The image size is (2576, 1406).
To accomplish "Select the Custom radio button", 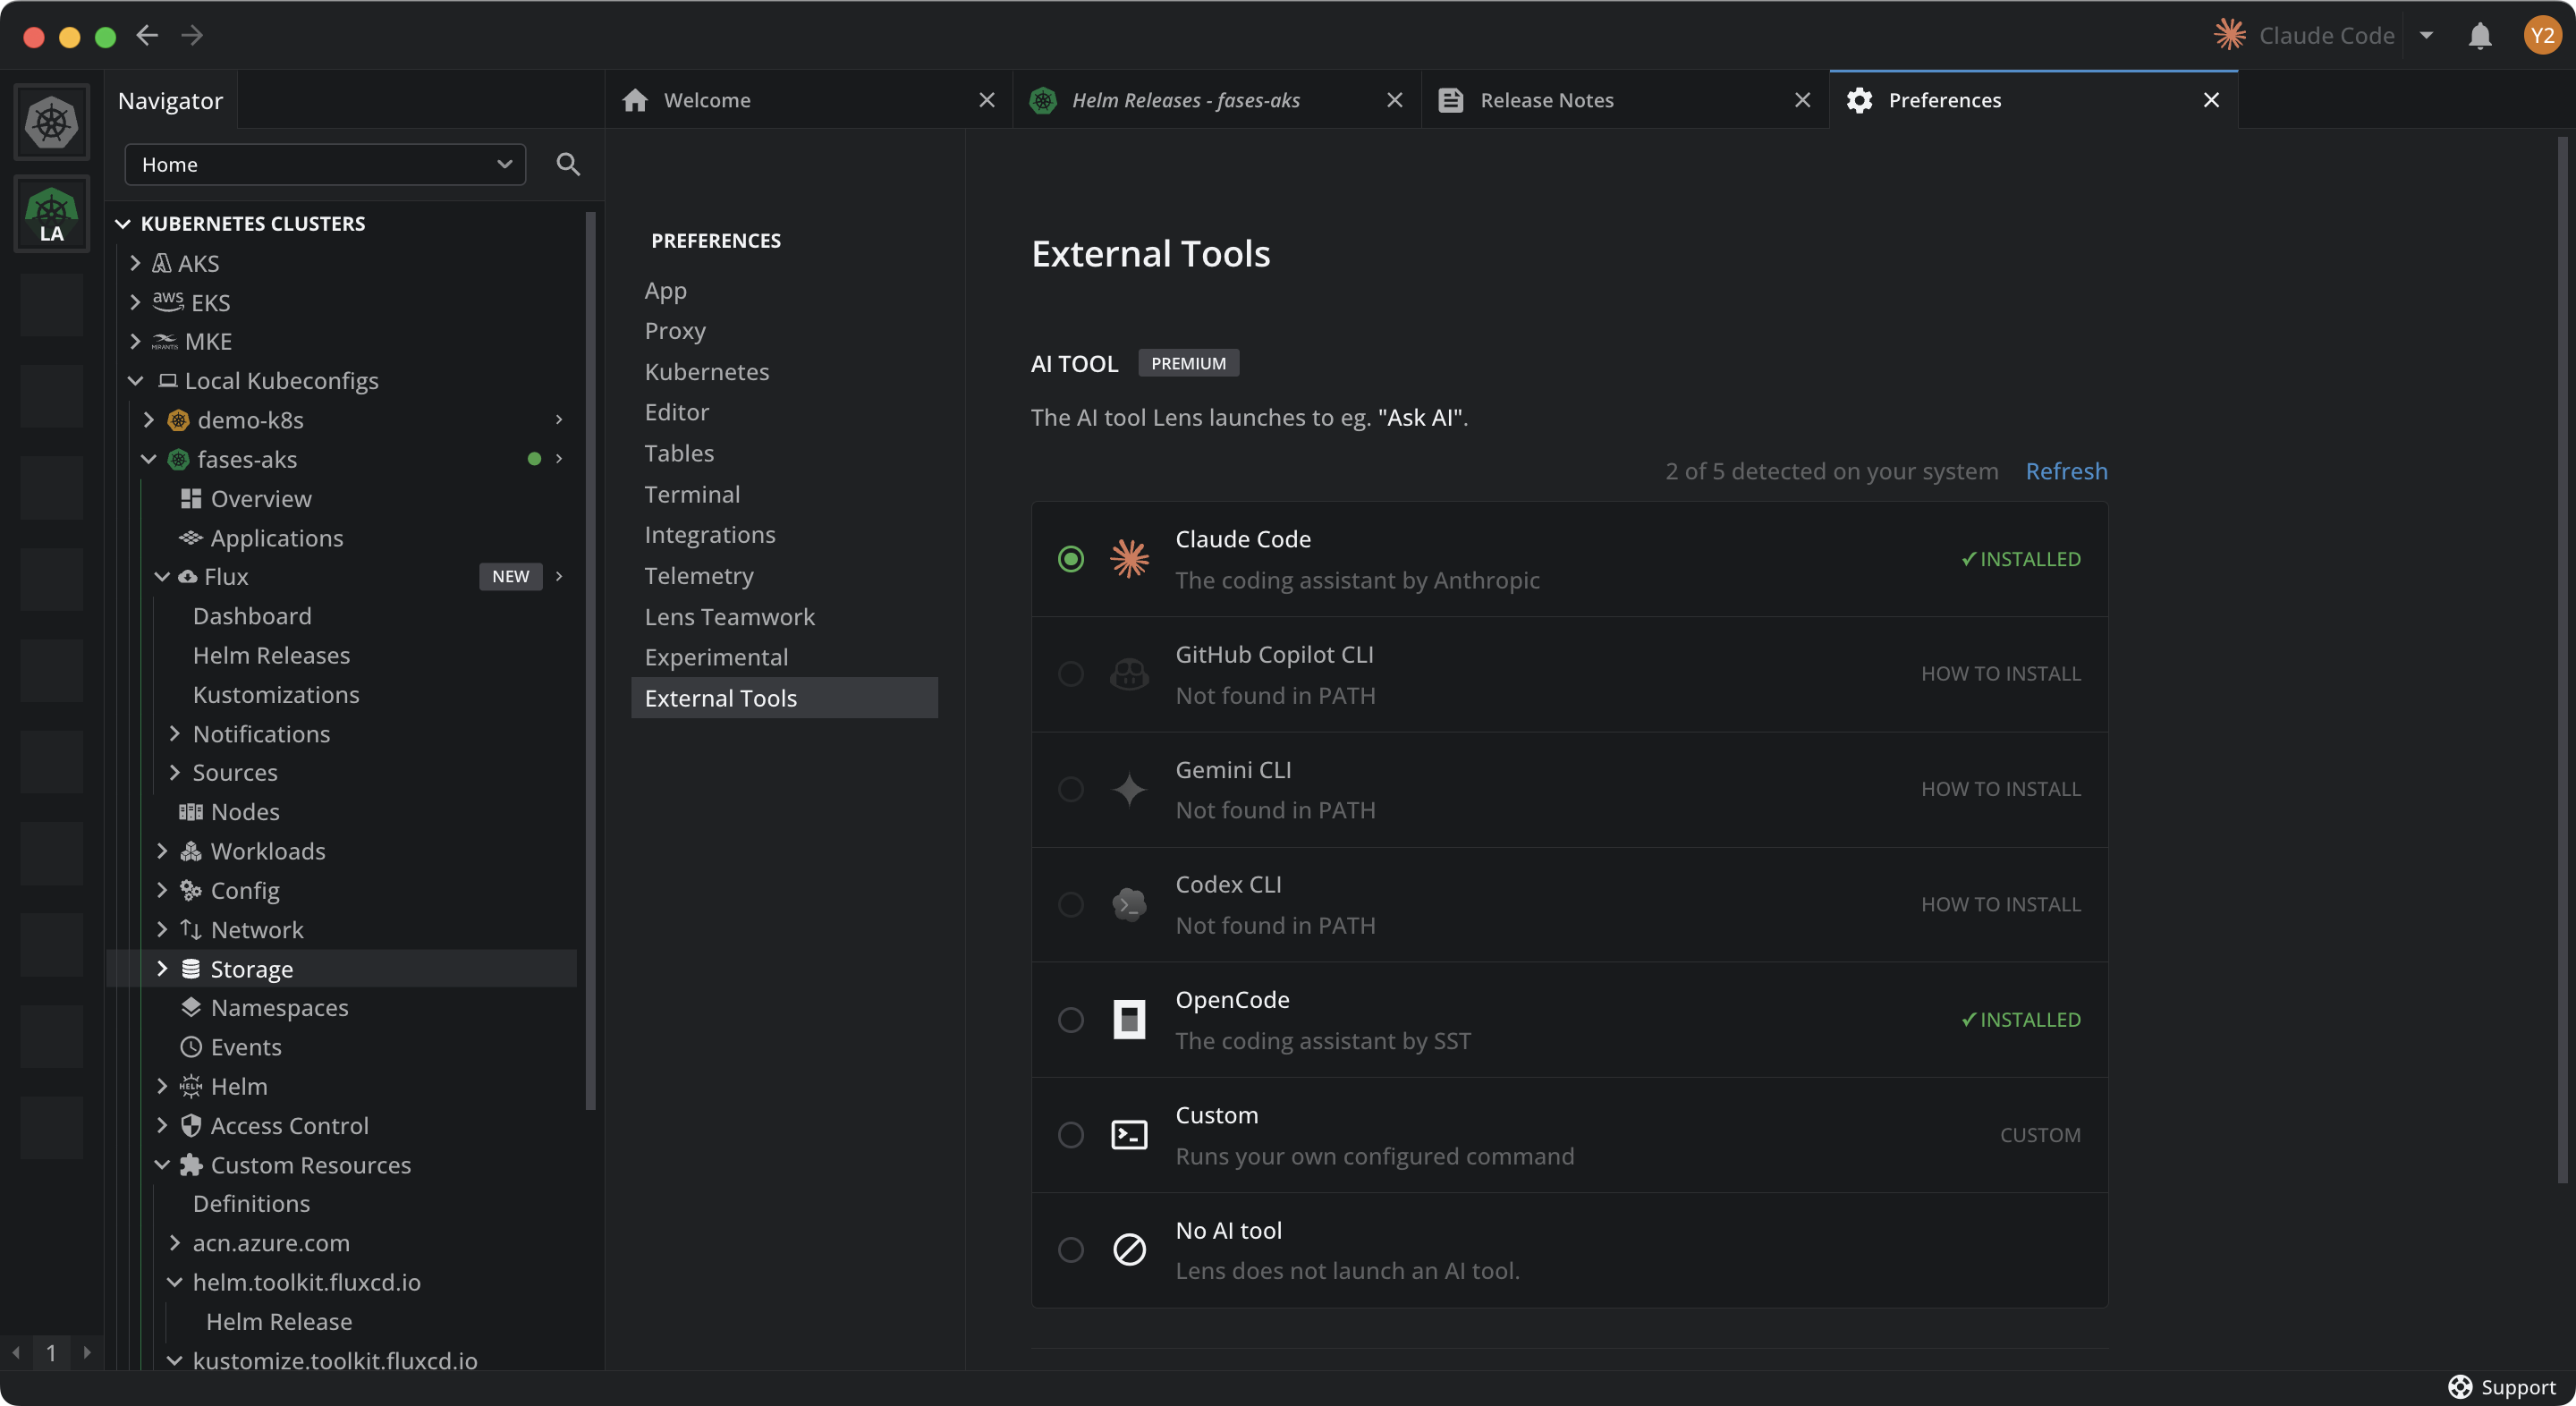I will pos(1070,1134).
